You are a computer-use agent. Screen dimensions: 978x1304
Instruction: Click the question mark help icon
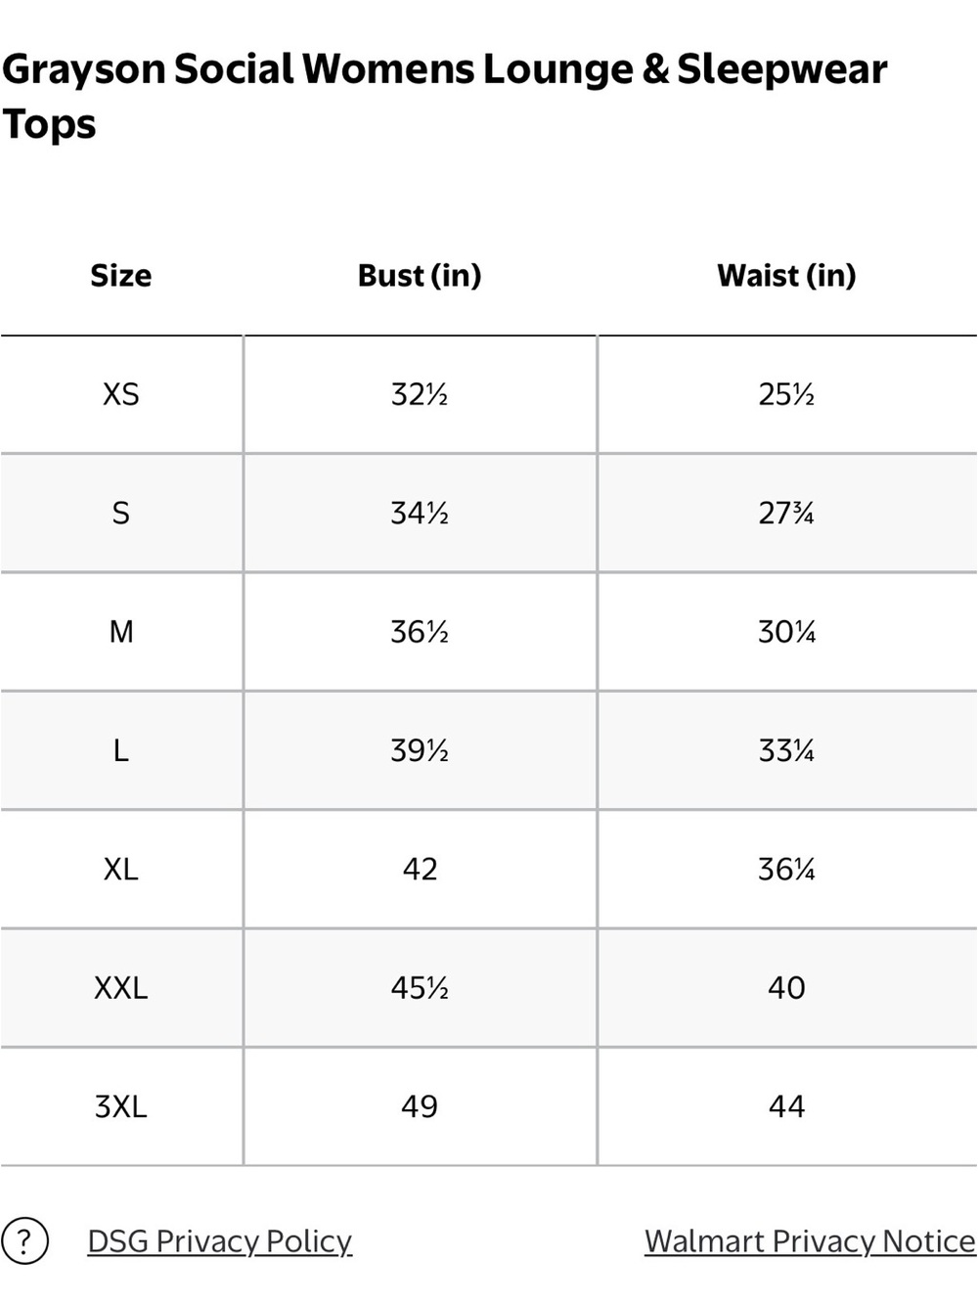24,1240
